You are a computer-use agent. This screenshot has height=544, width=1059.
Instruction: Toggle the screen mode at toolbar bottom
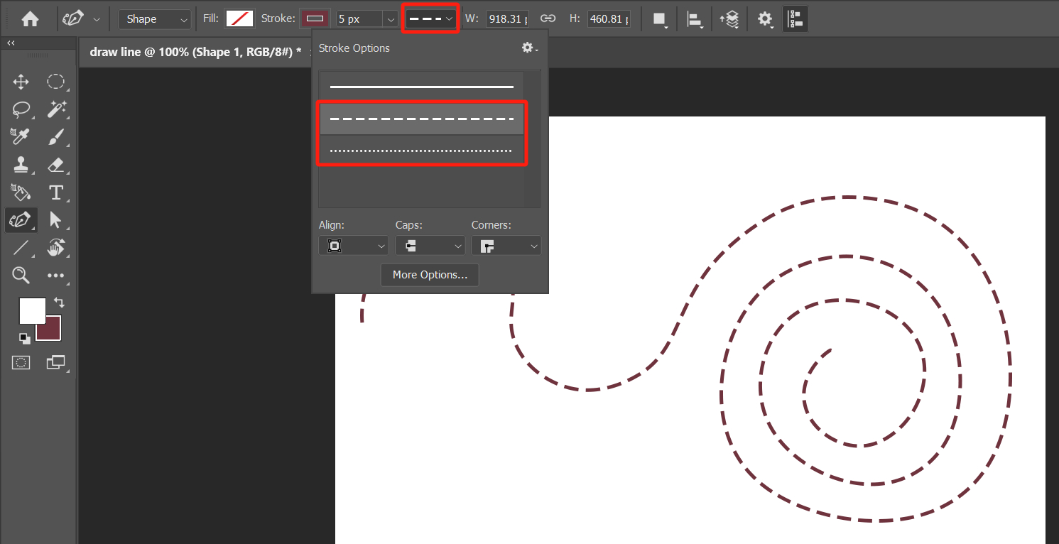tap(55, 362)
